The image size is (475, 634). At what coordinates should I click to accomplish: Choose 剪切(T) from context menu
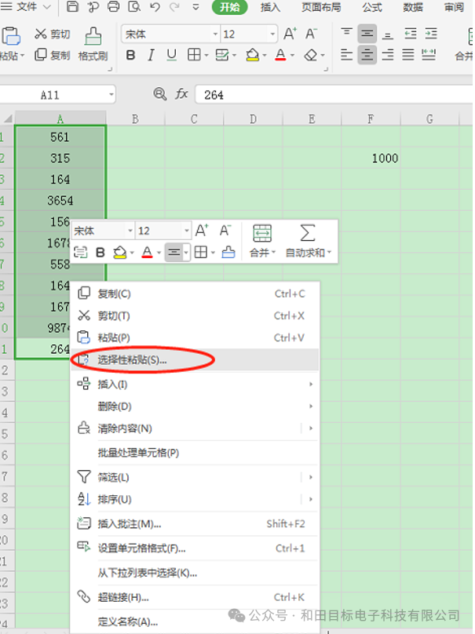195,315
